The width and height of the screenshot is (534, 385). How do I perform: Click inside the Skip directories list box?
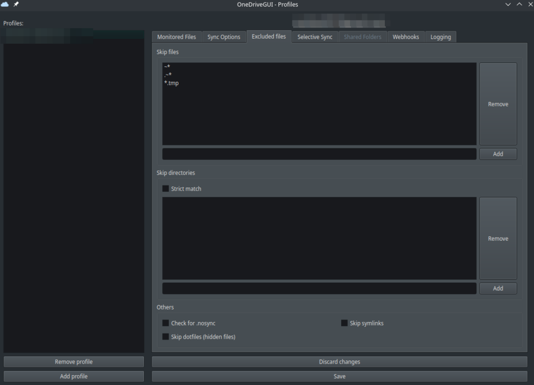tap(319, 239)
